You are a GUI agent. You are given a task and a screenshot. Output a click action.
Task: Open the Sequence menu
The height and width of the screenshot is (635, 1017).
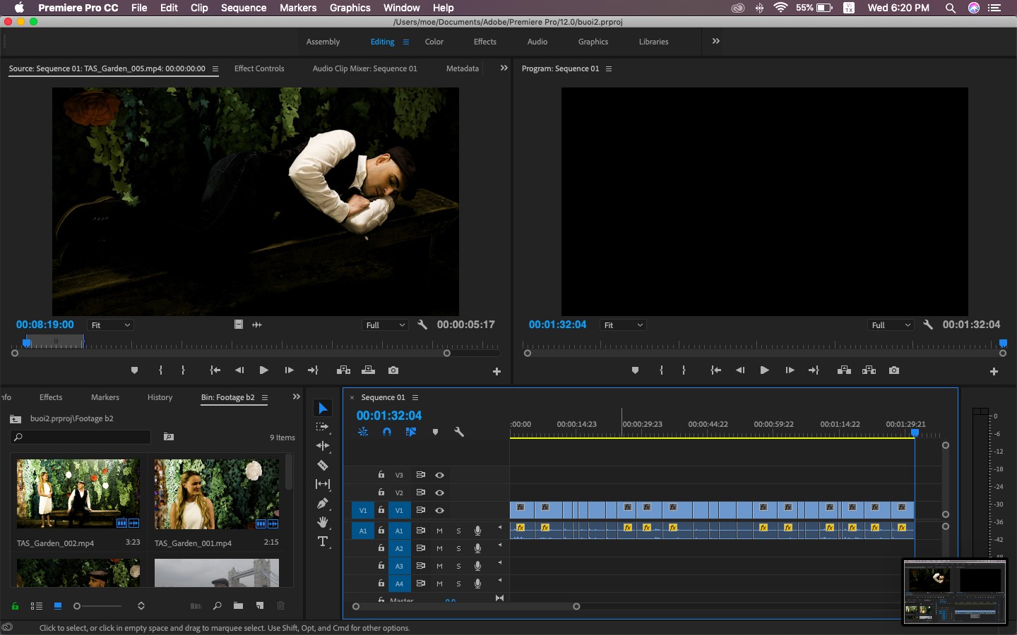click(244, 8)
